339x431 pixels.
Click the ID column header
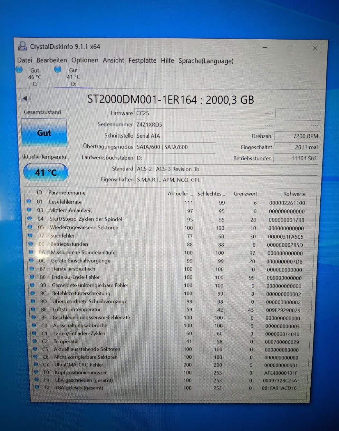[39, 192]
